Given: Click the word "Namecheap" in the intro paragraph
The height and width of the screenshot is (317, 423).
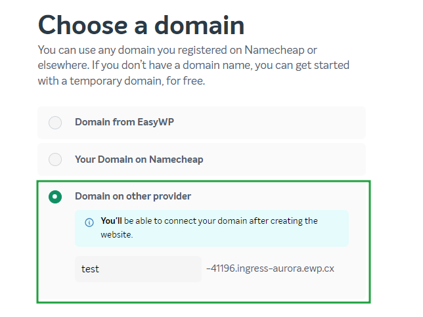Looking at the screenshot, I should pyautogui.click(x=275, y=50).
